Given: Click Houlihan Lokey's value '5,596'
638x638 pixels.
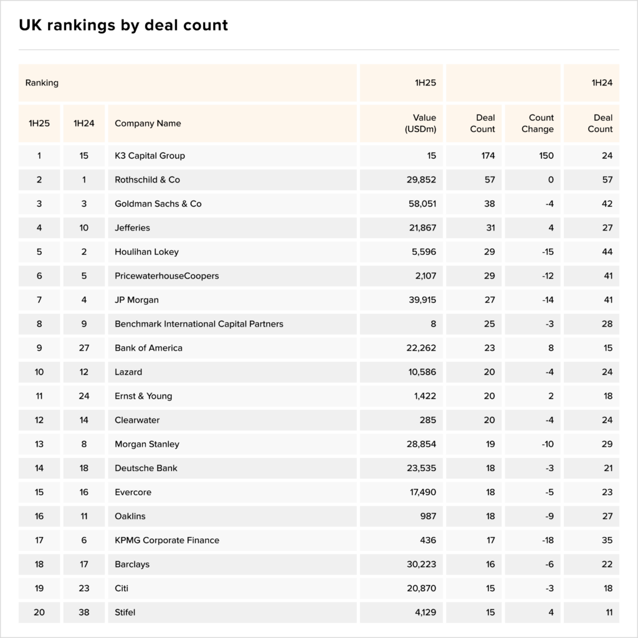Looking at the screenshot, I should 424,252.
